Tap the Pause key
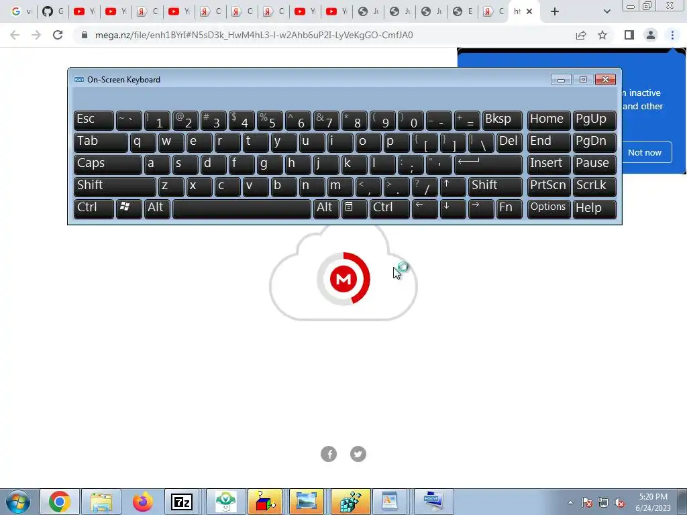The height and width of the screenshot is (515, 687). pos(594,165)
